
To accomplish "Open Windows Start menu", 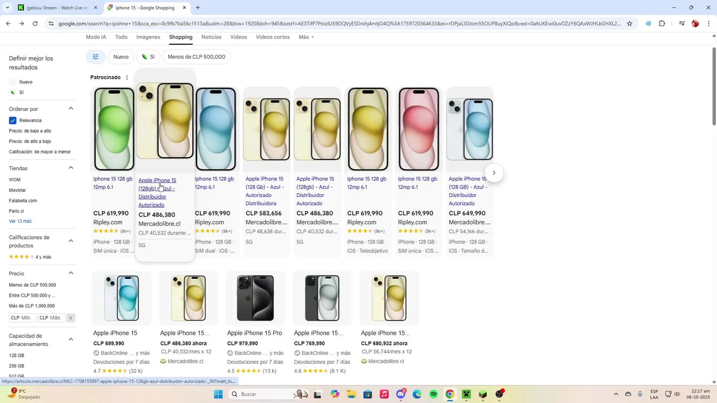I will (x=218, y=394).
